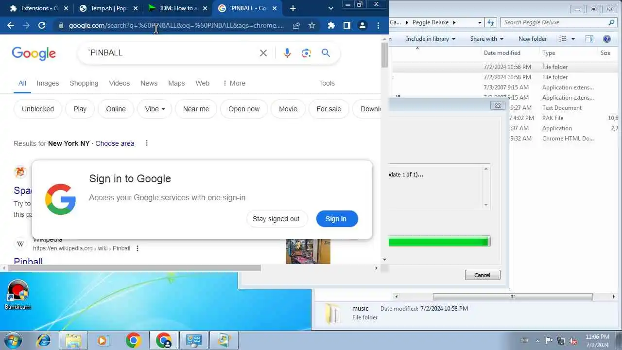Open Bandicam desktop shortcut
This screenshot has height=350, width=622.
click(18, 295)
